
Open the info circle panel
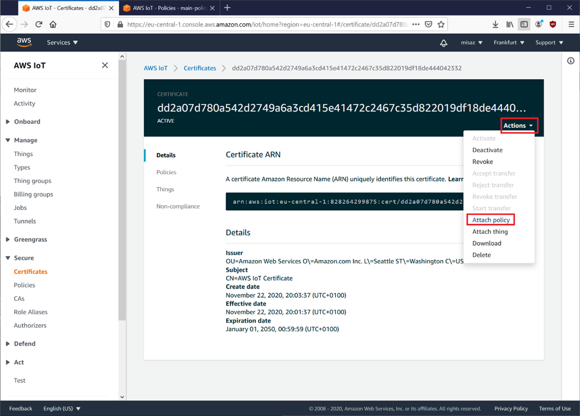click(571, 61)
